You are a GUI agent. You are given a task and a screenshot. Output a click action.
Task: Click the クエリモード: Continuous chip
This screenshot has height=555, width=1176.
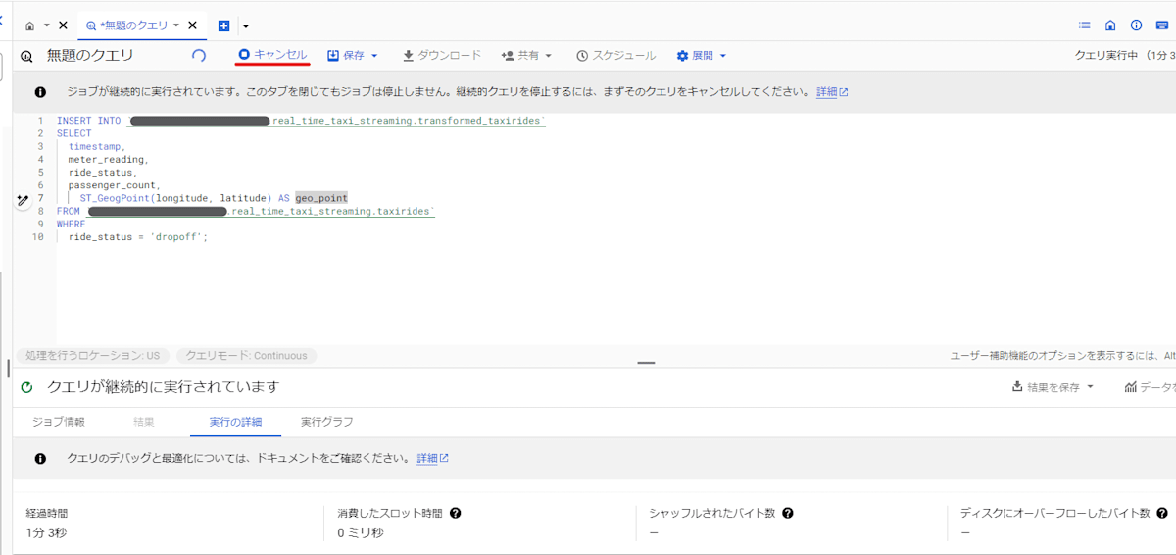click(247, 356)
